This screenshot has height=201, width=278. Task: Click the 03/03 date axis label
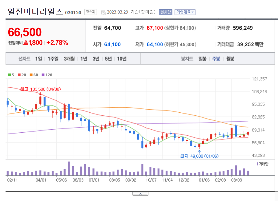pyautogui.click(x=236, y=180)
